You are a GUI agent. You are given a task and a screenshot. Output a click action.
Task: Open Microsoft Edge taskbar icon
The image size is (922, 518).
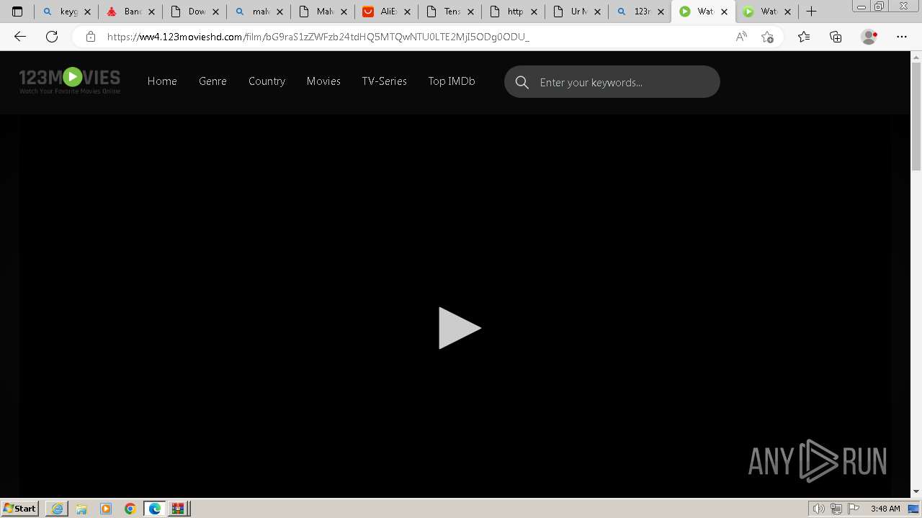click(155, 509)
